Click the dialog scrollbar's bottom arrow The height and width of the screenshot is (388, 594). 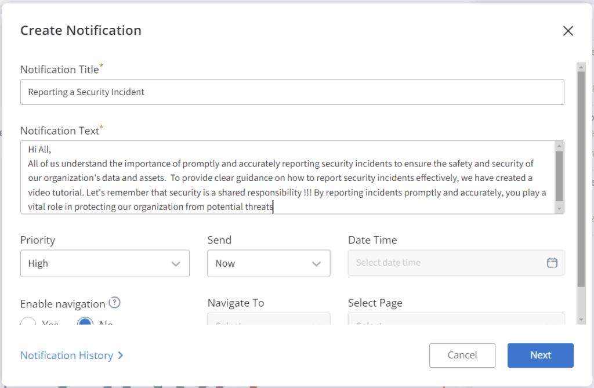pos(581,320)
